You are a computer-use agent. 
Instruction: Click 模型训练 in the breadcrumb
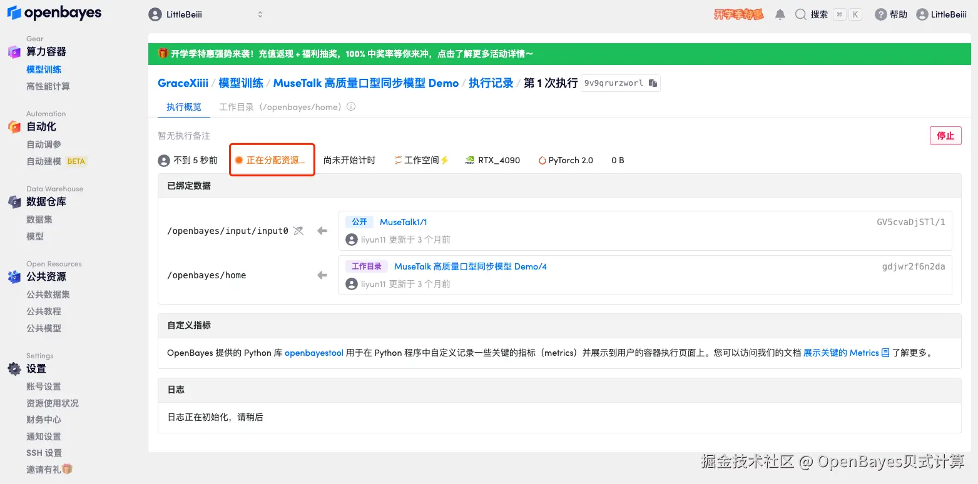[241, 83]
